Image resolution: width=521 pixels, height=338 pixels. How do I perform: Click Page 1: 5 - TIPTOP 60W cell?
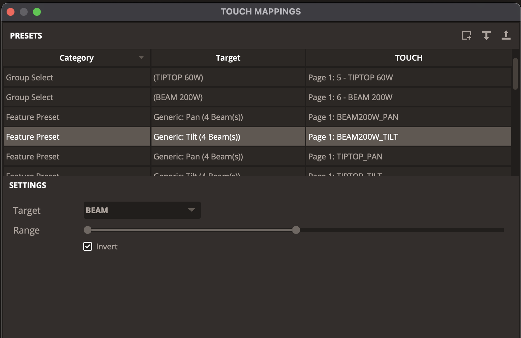pos(408,77)
